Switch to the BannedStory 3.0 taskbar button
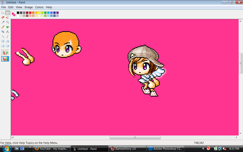The width and height of the screenshot is (243, 152). coord(128,149)
